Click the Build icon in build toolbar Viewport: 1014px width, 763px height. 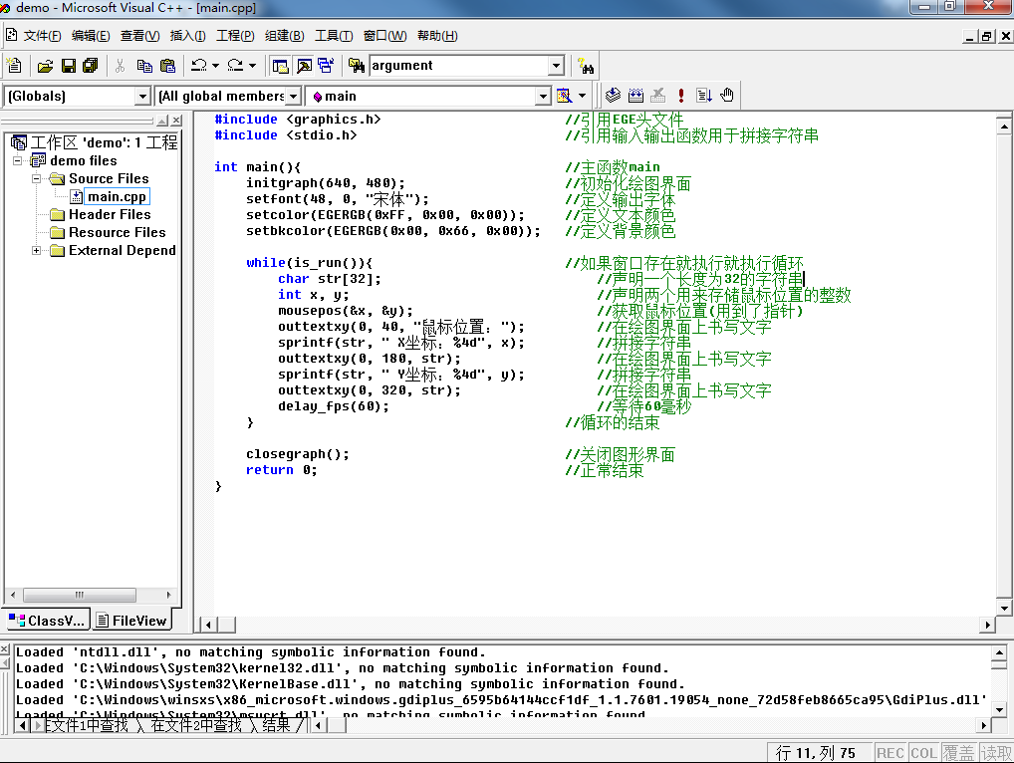(635, 96)
